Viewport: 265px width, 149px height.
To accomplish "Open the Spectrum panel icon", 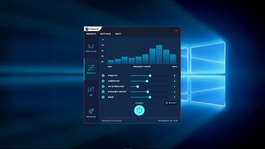I will point(91,46).
